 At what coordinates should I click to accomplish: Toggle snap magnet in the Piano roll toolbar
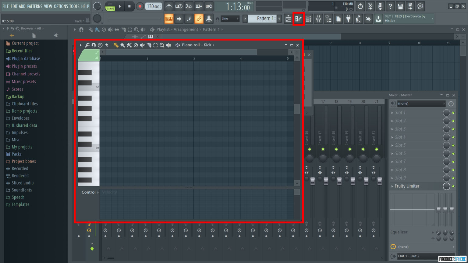(x=94, y=45)
